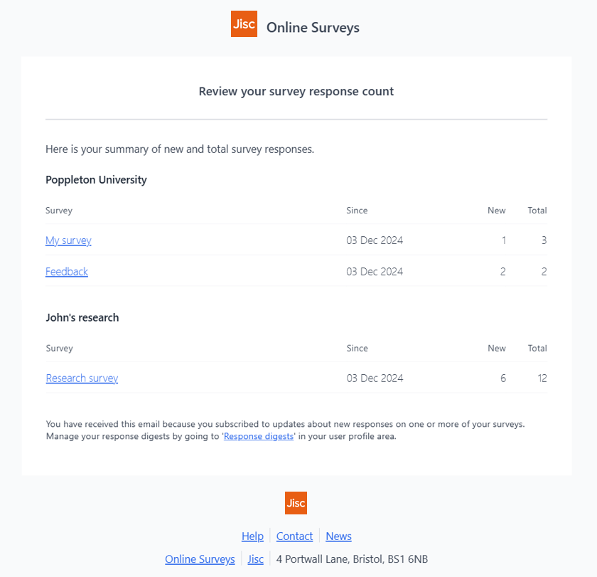Open the My survey link
The image size is (597, 577).
coord(68,240)
